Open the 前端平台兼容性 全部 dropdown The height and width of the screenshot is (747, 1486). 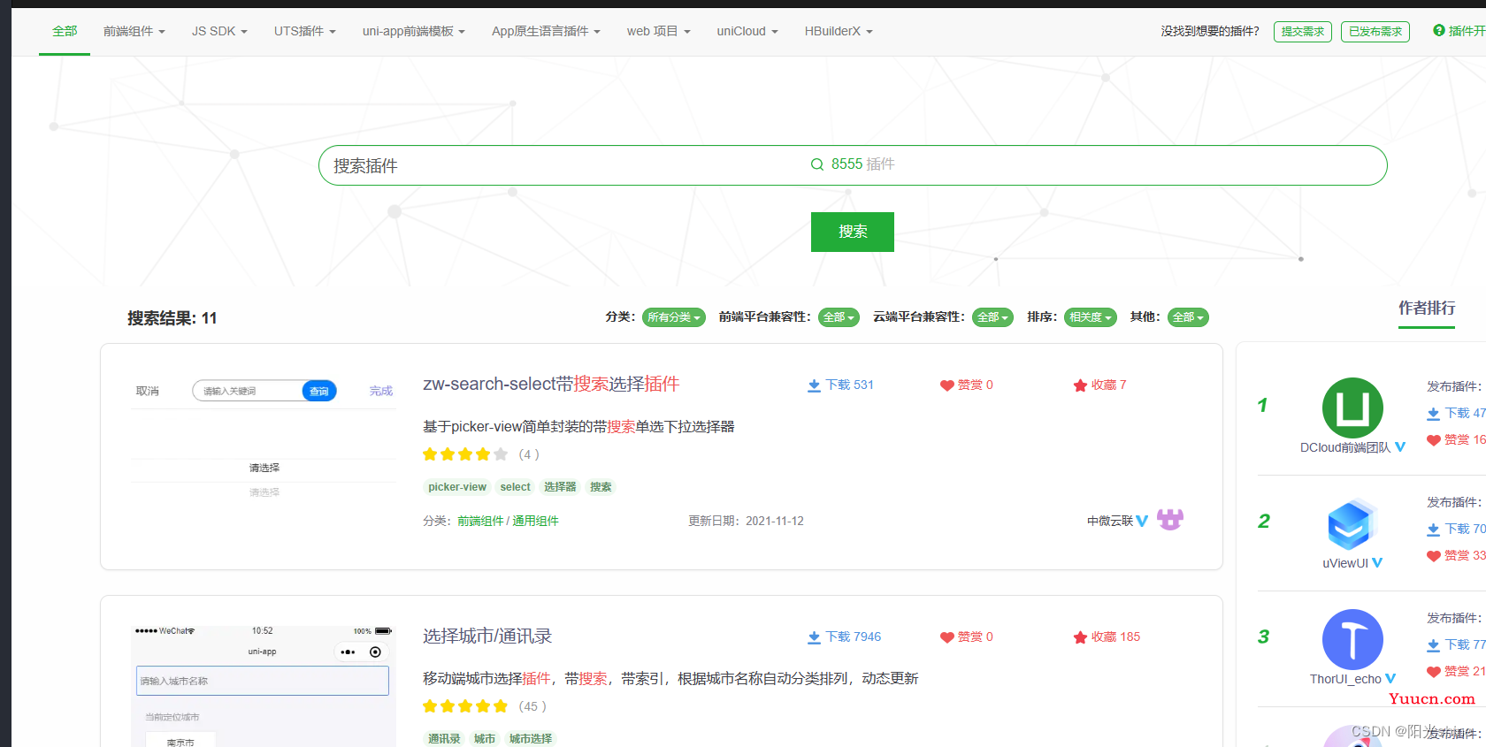click(839, 317)
